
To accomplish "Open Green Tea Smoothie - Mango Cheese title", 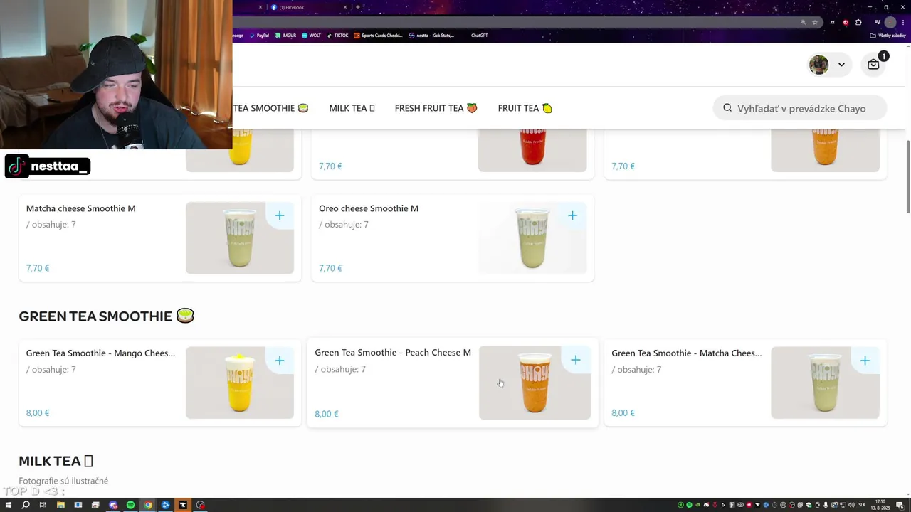I will (100, 353).
